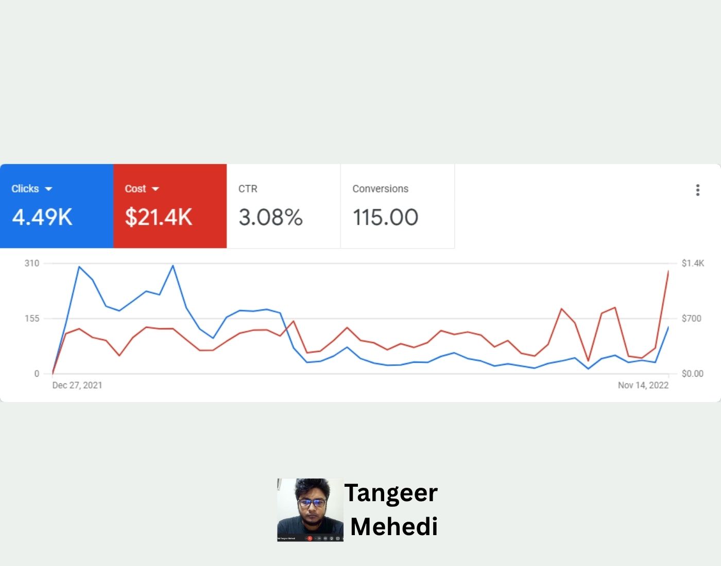The image size is (721, 566).
Task: Select the CTR metric card
Action: [283, 206]
